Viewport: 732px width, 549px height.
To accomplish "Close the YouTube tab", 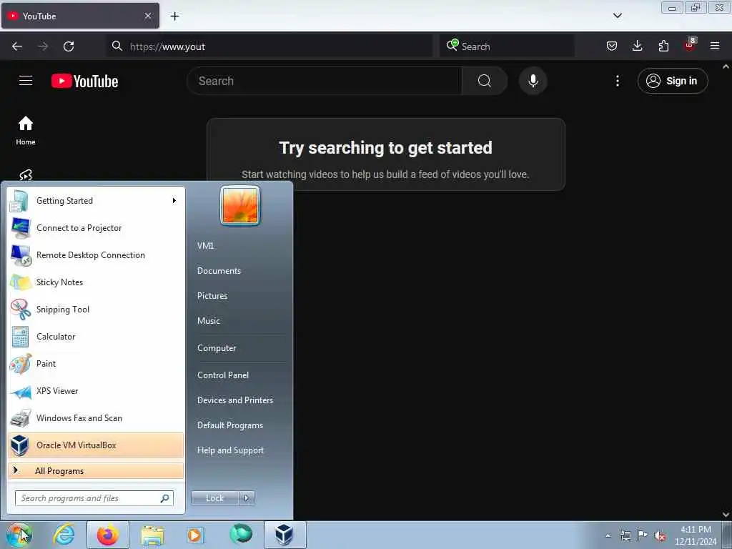I will pos(148,16).
